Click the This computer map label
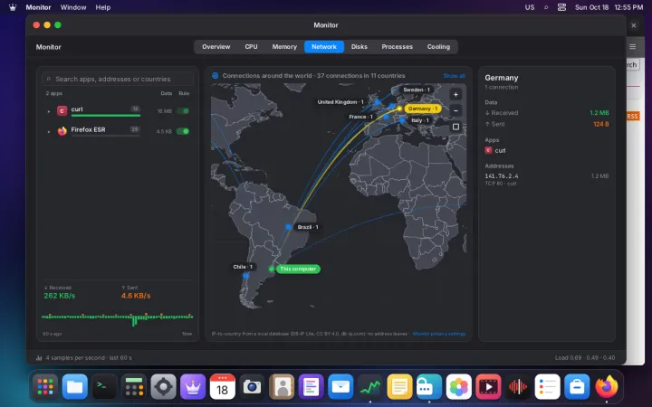652x407 pixels. [298, 269]
